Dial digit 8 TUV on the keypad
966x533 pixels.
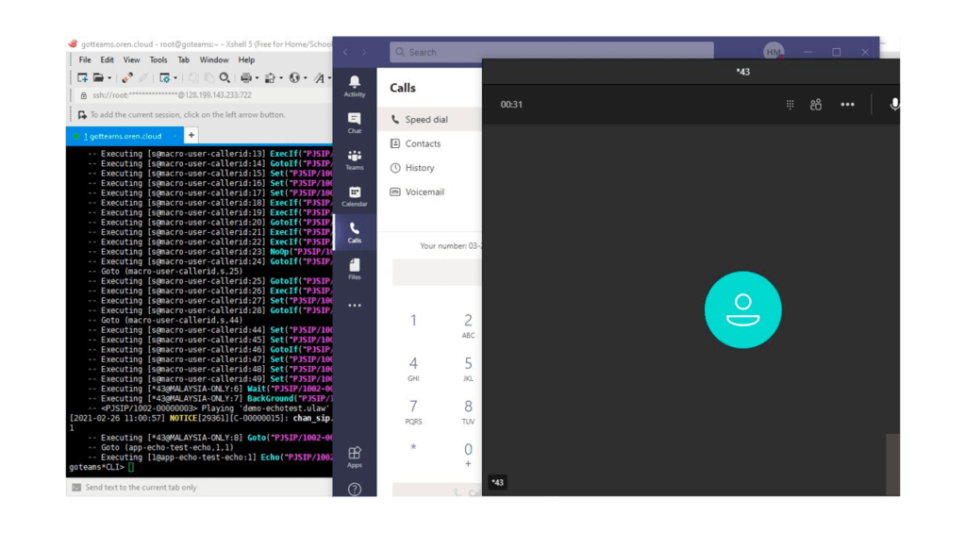[468, 411]
